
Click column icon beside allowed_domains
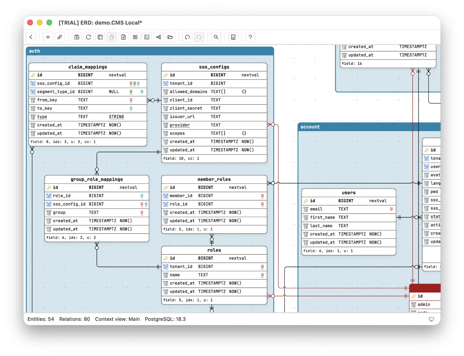pyautogui.click(x=166, y=92)
